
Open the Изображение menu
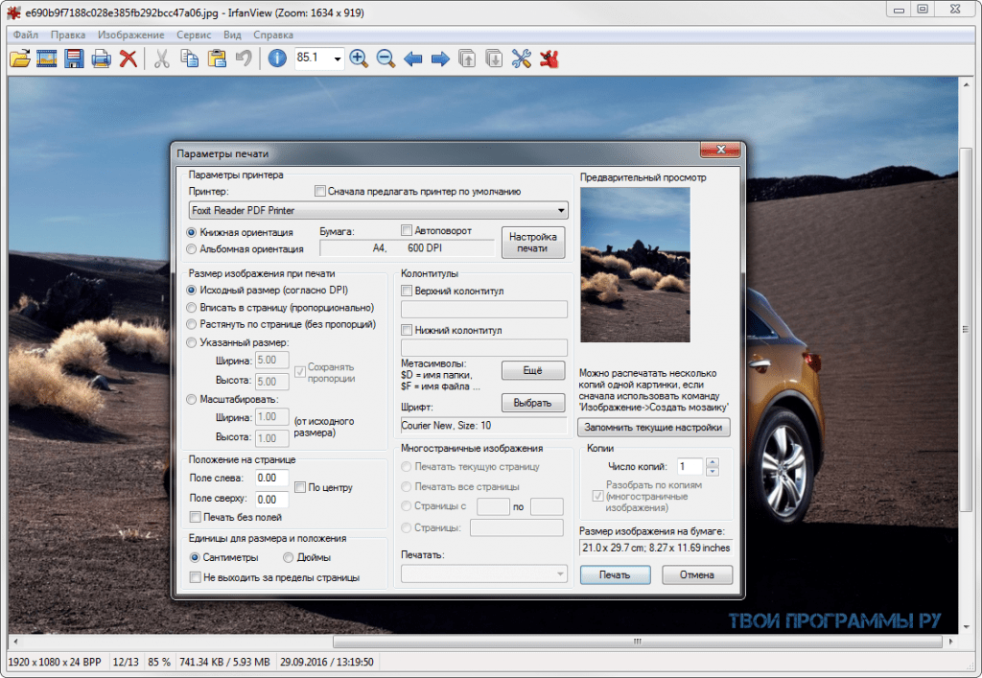[130, 35]
